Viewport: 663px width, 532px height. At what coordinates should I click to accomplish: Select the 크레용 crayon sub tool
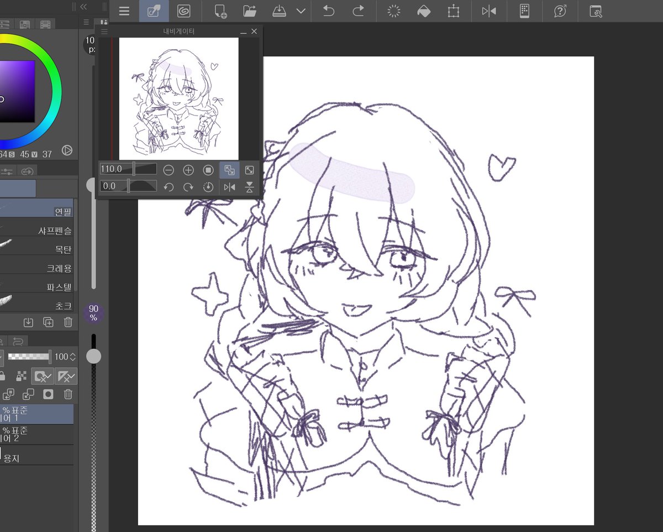(x=36, y=265)
